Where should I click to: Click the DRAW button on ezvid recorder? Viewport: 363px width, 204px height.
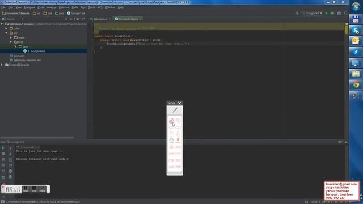(x=43, y=189)
